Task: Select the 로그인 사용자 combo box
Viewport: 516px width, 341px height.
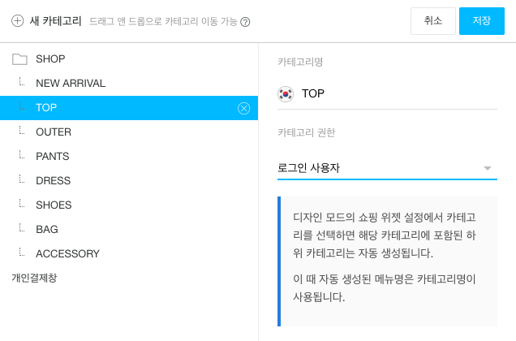Action: (387, 168)
